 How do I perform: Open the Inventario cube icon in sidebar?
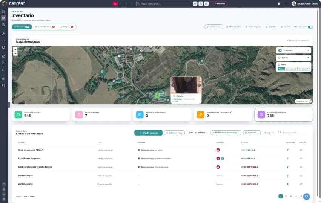point(3,18)
